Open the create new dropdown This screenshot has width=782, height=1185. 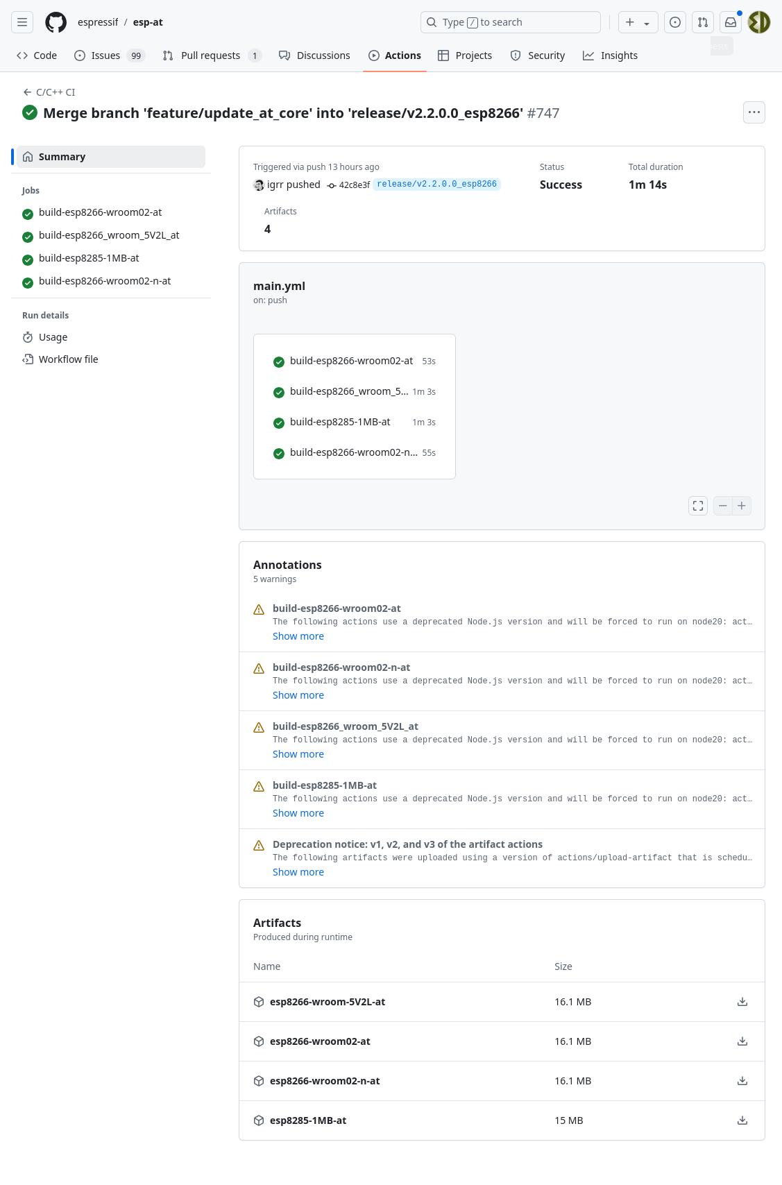638,22
